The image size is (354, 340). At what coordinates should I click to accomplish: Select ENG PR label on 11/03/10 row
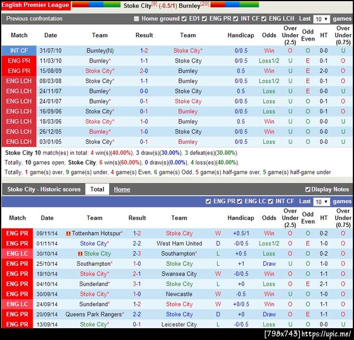[19, 61]
